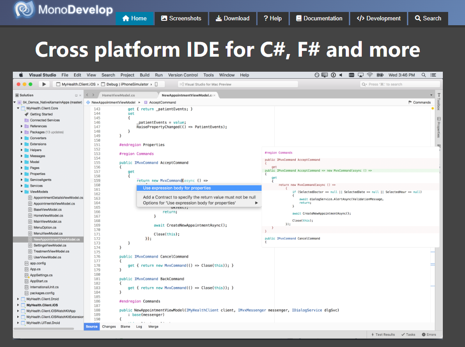Click the MonoDevelop logo icon
The image size is (465, 347).
[x=25, y=9]
